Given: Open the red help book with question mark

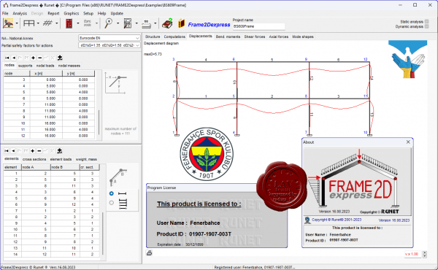Looking at the screenshot, I should 167,23.
